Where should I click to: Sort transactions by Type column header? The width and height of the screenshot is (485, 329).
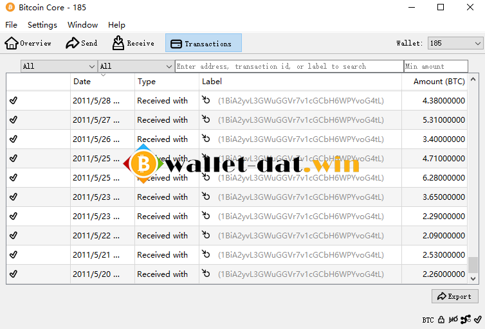[x=167, y=82]
